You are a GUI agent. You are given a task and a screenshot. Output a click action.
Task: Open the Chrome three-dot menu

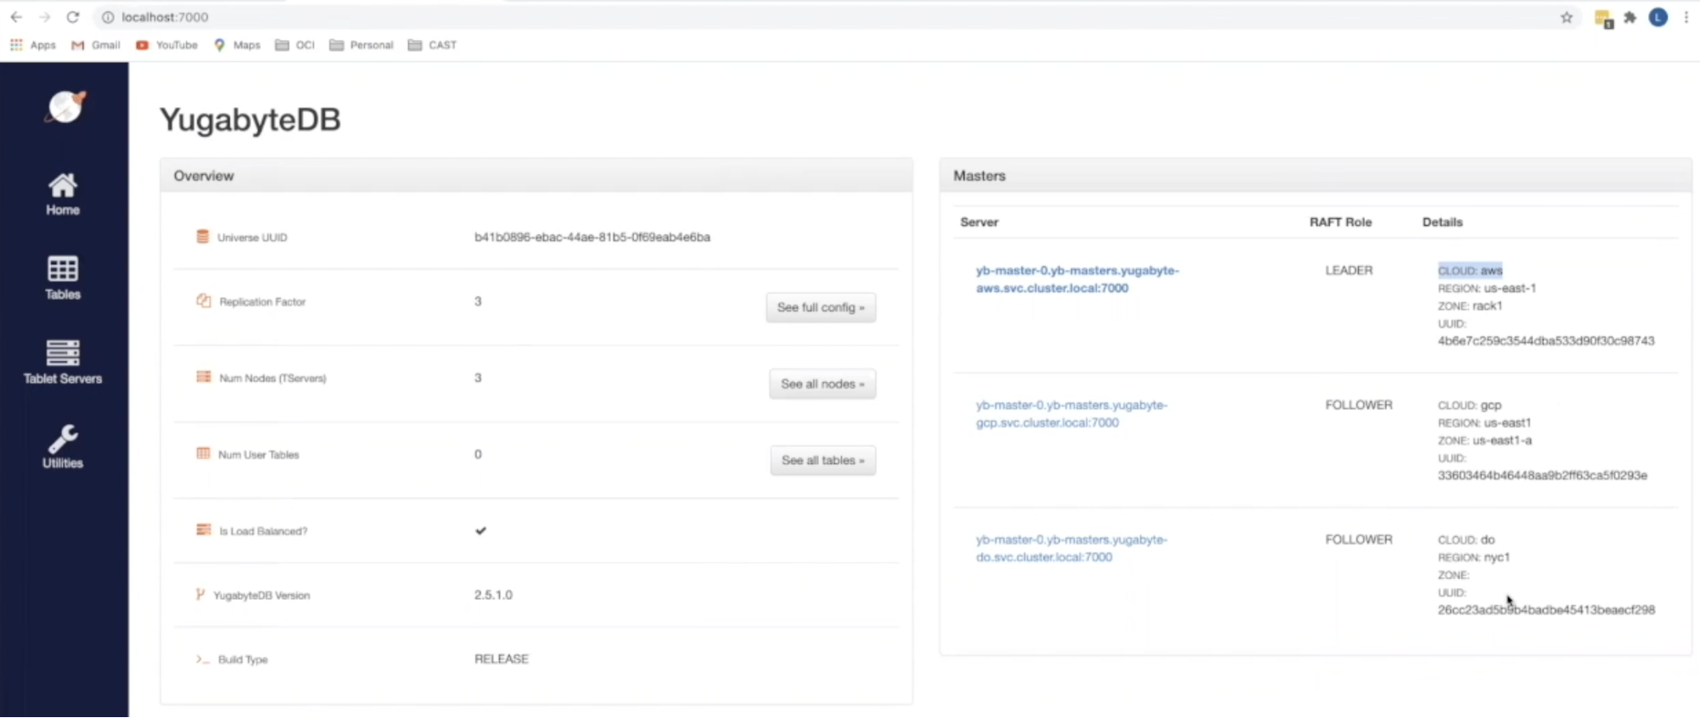(1686, 17)
